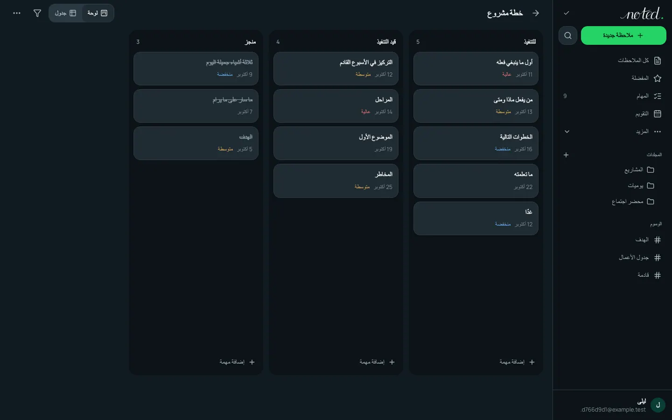Click منخفضة priority on الخطوات التالية
672x420 pixels.
[x=503, y=149]
